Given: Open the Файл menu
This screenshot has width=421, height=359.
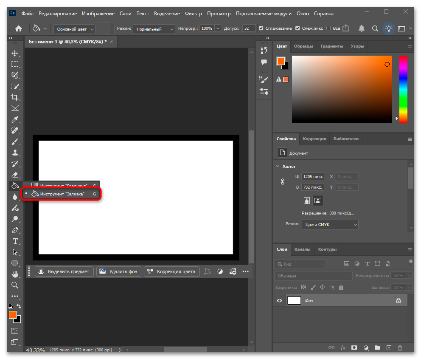Looking at the screenshot, I should [x=28, y=14].
